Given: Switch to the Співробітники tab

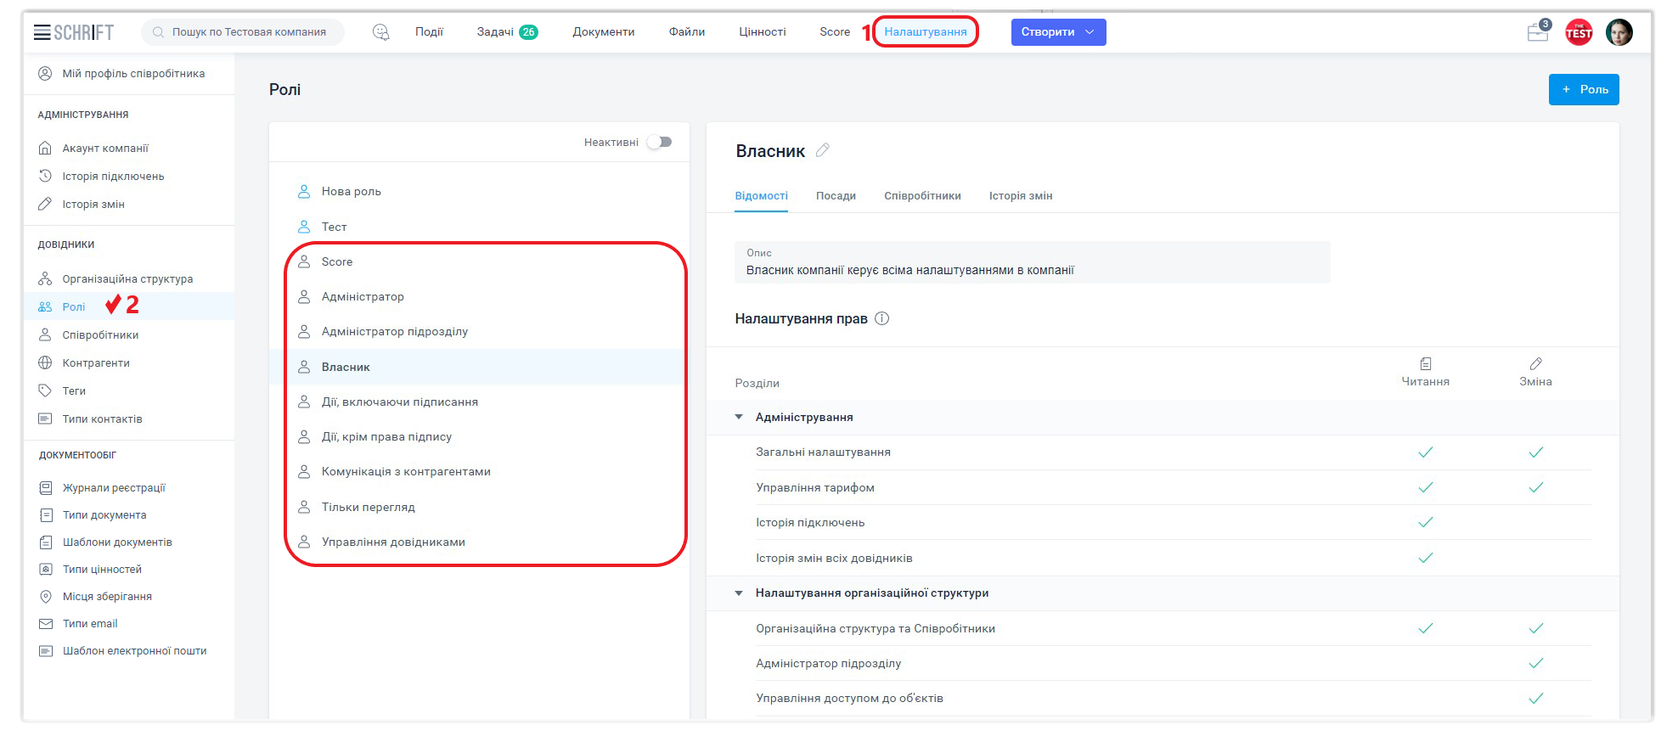Looking at the screenshot, I should tap(922, 196).
